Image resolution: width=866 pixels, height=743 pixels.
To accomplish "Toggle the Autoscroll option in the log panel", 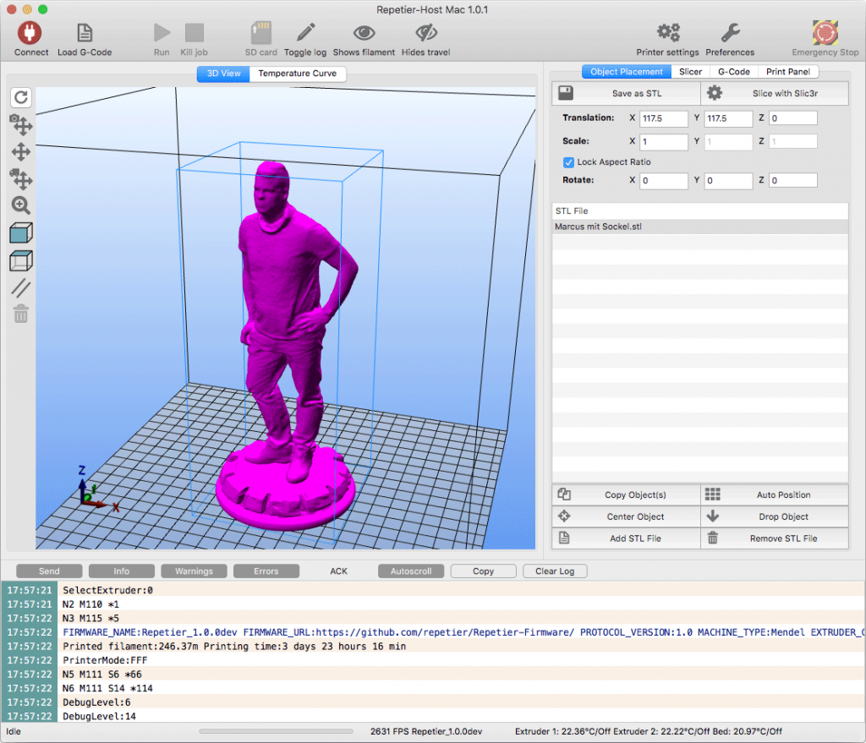I will coord(411,571).
